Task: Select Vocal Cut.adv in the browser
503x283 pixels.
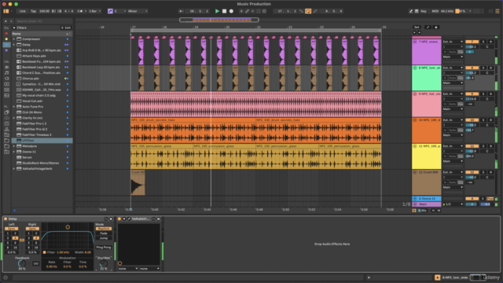Action: (42, 101)
